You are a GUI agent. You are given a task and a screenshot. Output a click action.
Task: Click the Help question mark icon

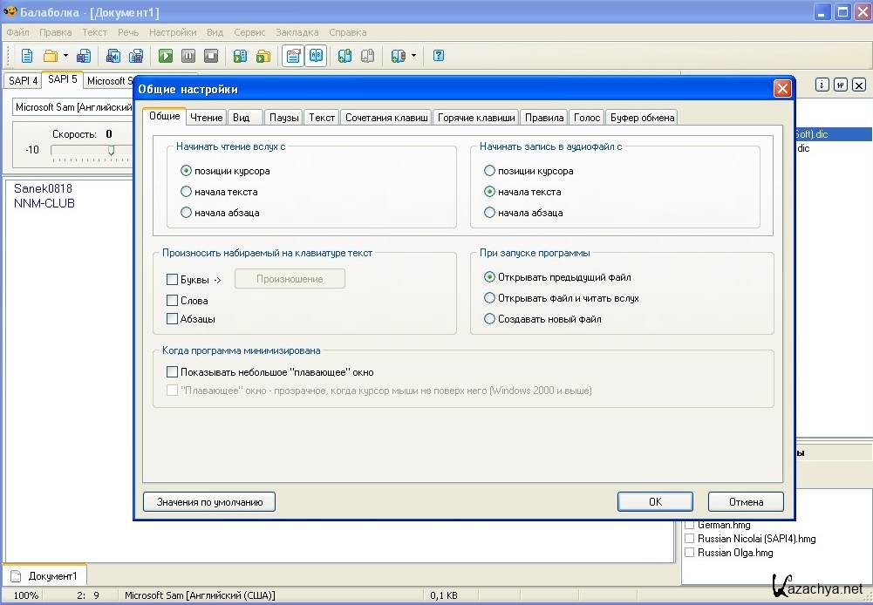(x=439, y=56)
